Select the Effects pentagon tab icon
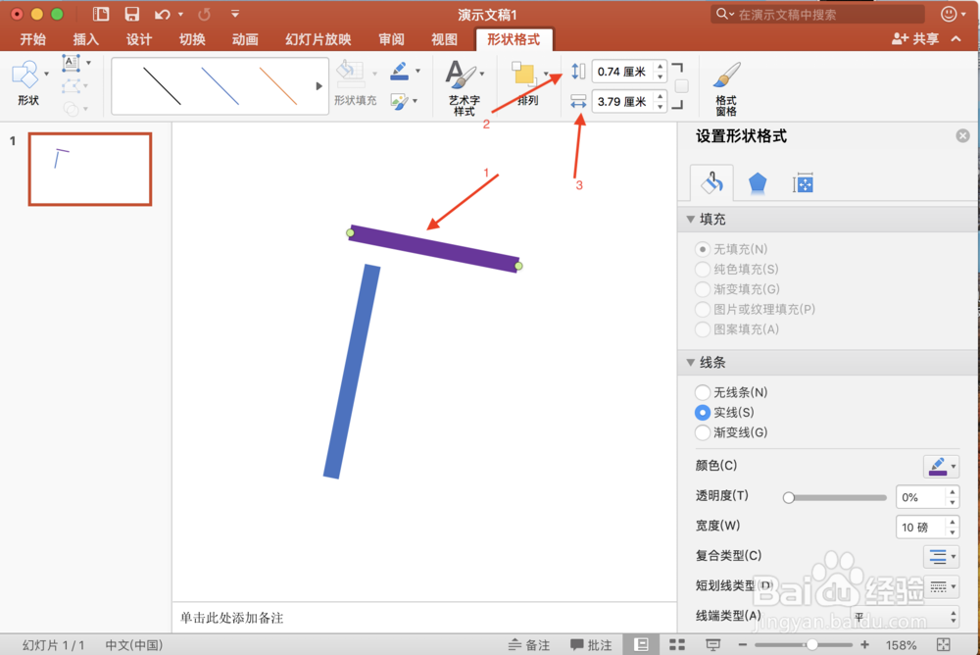Screen dimensions: 980x655 pyautogui.click(x=758, y=183)
